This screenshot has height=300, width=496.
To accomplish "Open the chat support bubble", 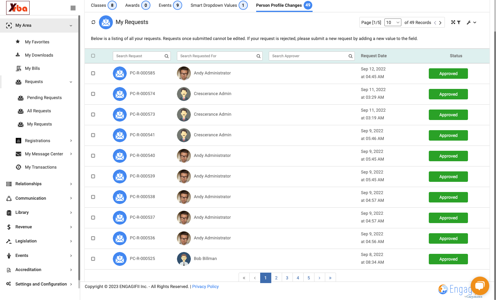I will tap(480, 286).
